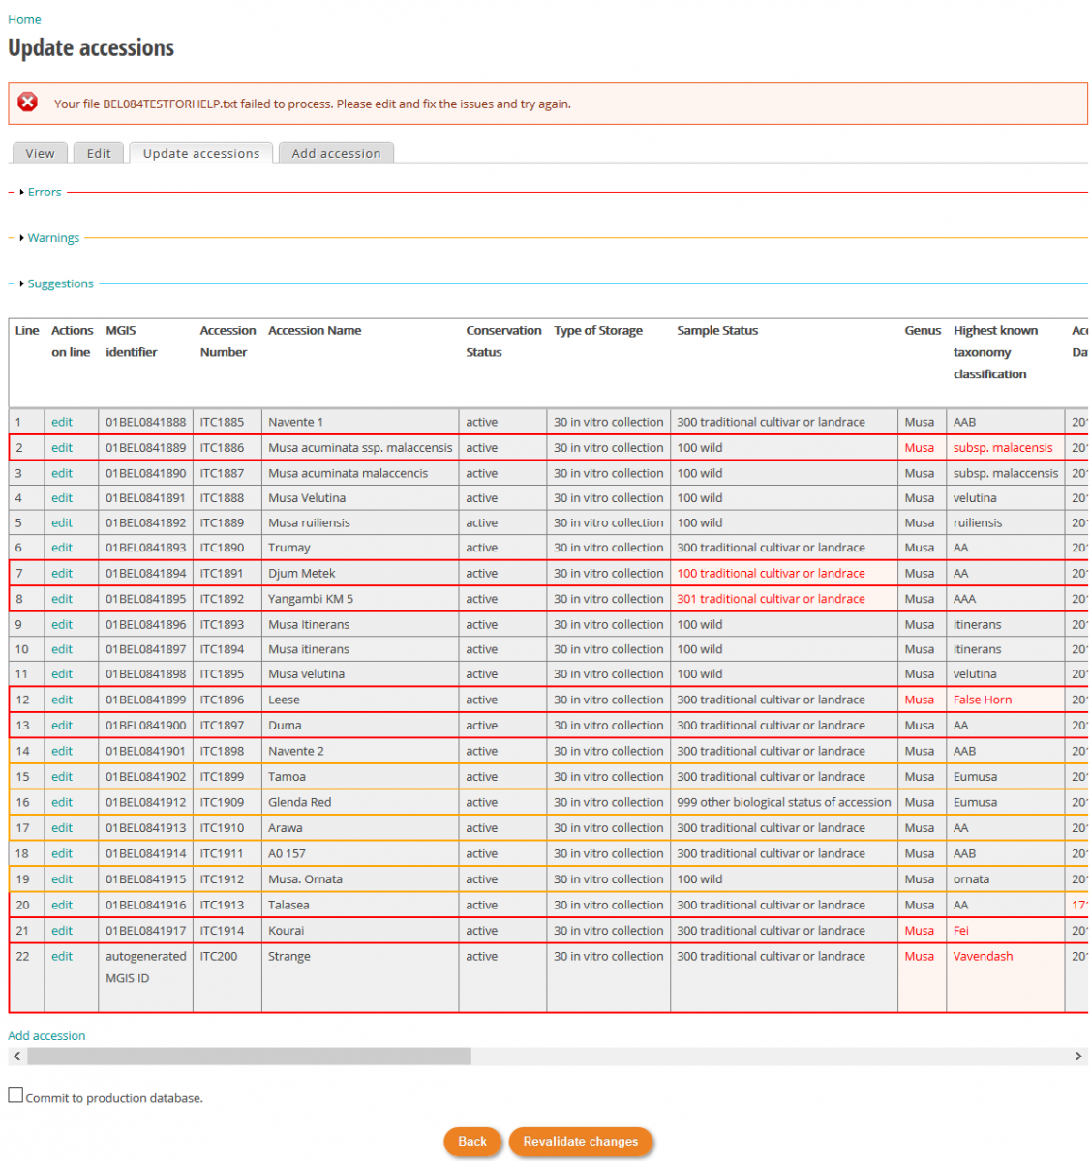Expand the Suggestions section
1091x1161 pixels.
point(60,284)
